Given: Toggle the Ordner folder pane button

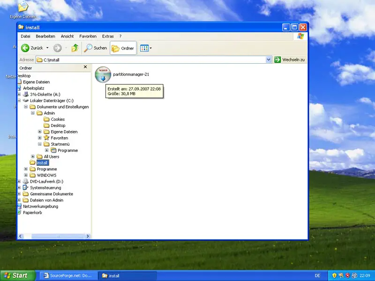Looking at the screenshot, I should (x=123, y=48).
